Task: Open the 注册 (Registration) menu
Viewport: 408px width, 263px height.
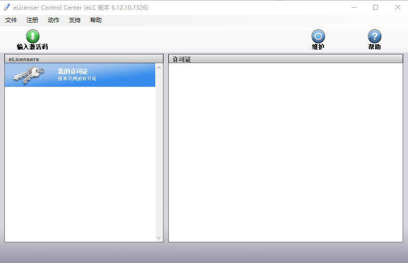Action: click(32, 20)
